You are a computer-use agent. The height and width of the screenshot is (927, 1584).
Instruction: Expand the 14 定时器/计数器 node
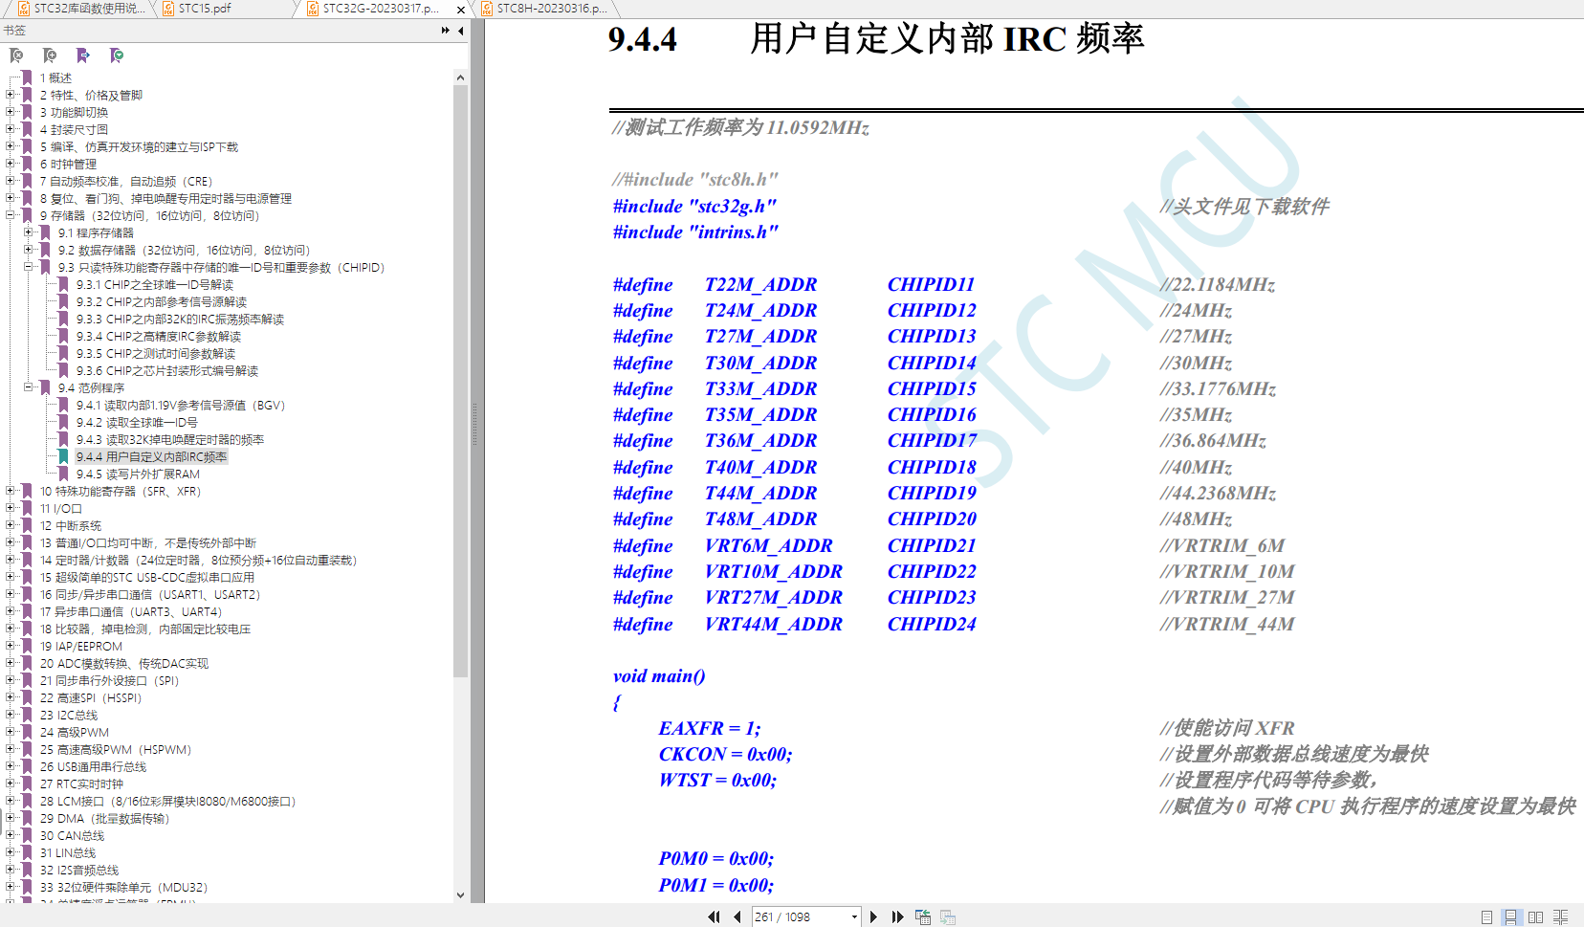(11, 560)
